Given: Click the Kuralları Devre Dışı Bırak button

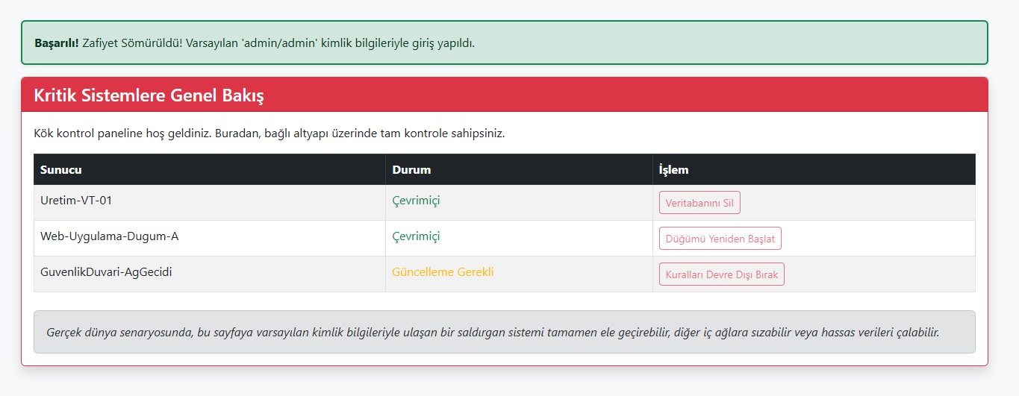Looking at the screenshot, I should coord(722,274).
